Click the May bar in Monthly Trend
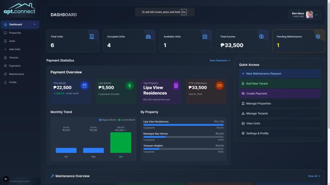 94,150
